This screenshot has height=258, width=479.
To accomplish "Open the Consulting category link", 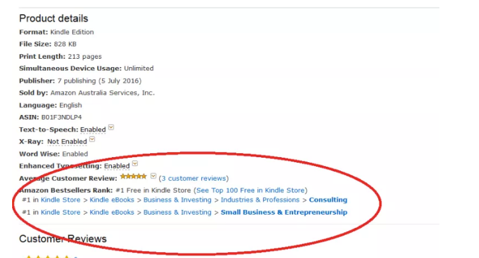I will [328, 200].
